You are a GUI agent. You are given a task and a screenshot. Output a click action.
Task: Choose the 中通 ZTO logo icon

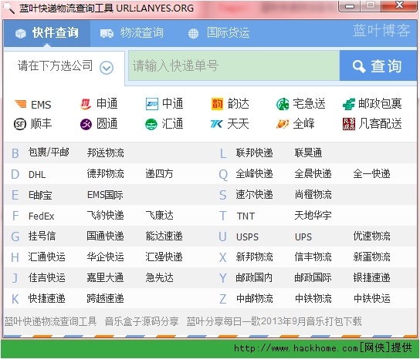tap(152, 104)
